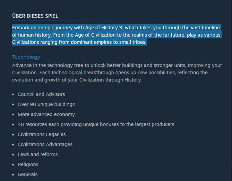Click the ÜBER DIESES SPIEL heading
232x181 pixels.
[x=35, y=16]
